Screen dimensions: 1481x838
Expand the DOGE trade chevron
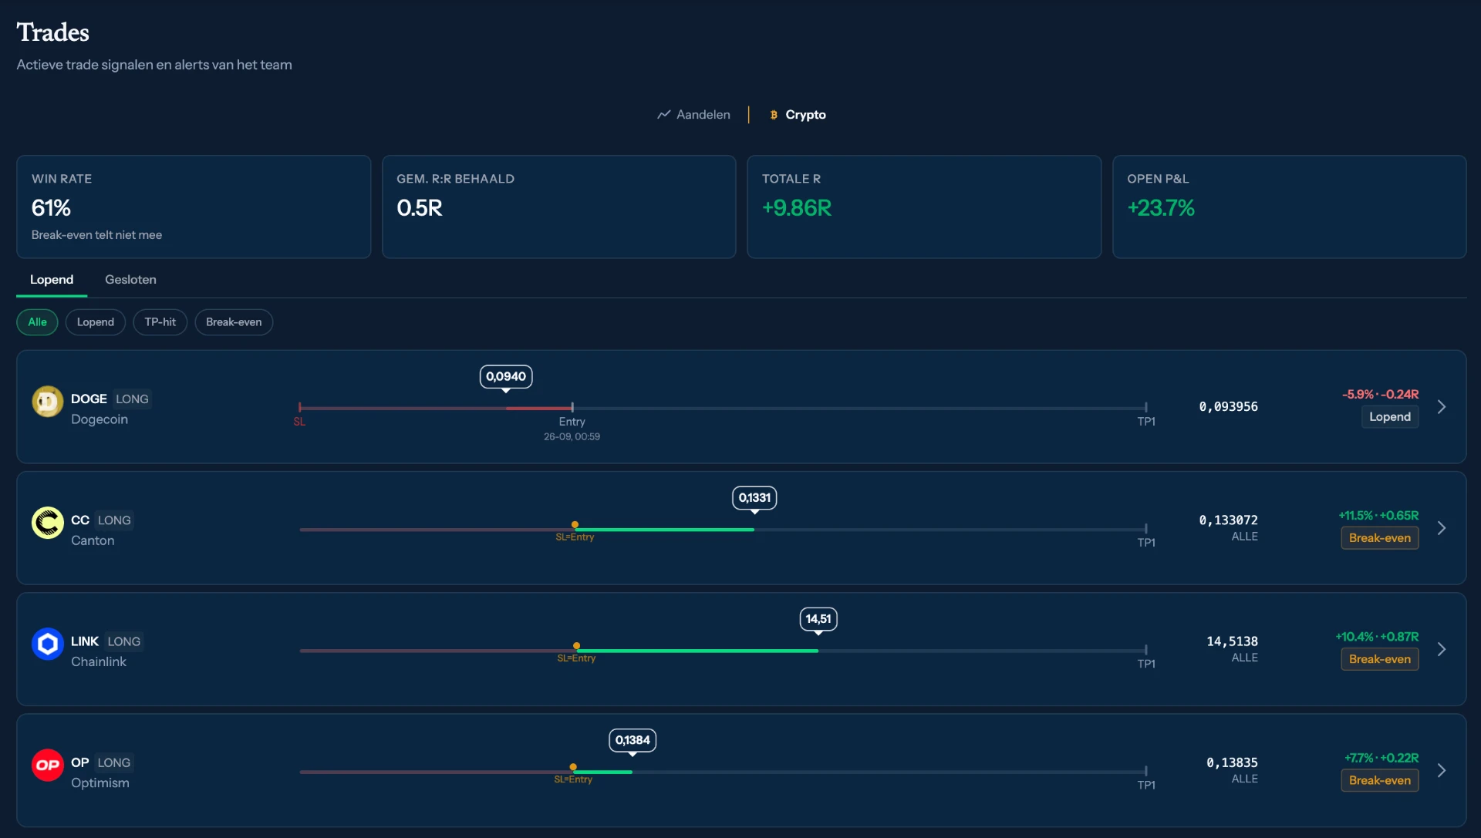coord(1441,406)
